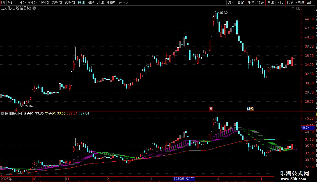
Task: Click the 44.00 price axis label
Action: pyautogui.click(x=309, y=19)
